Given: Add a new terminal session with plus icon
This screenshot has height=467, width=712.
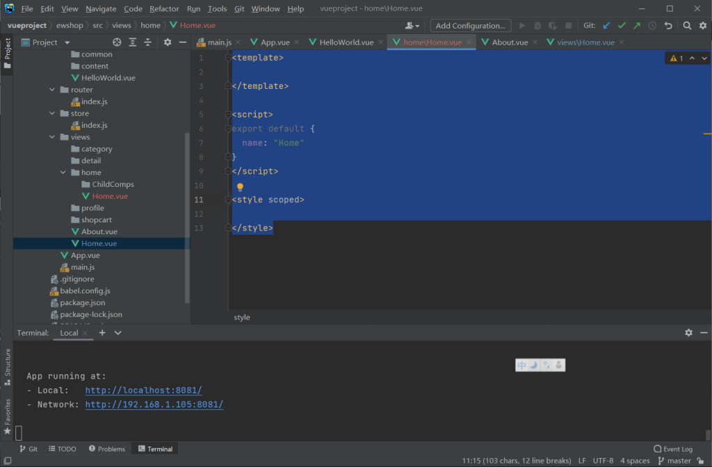Looking at the screenshot, I should click(x=102, y=333).
